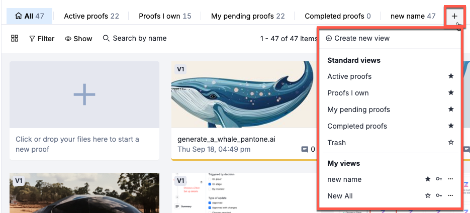Select Trash in Standard views
The width and height of the screenshot is (470, 213).
[x=336, y=143]
